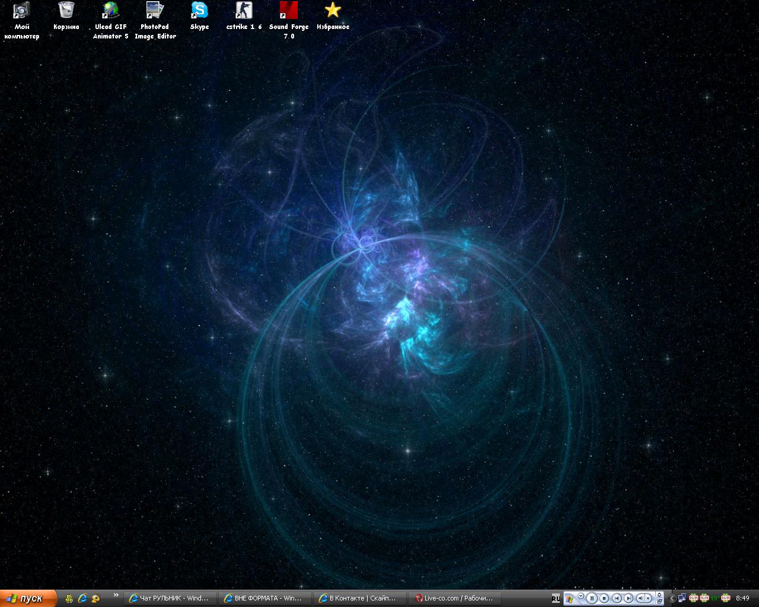Stop playback in the media player toolbar

tap(604, 599)
